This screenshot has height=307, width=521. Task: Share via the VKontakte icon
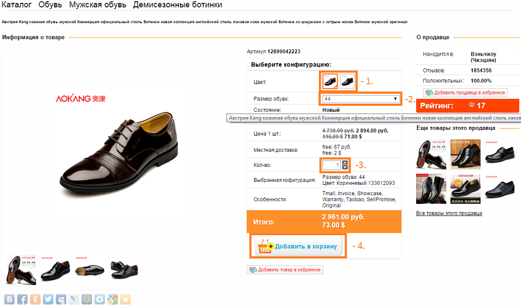pos(10,299)
